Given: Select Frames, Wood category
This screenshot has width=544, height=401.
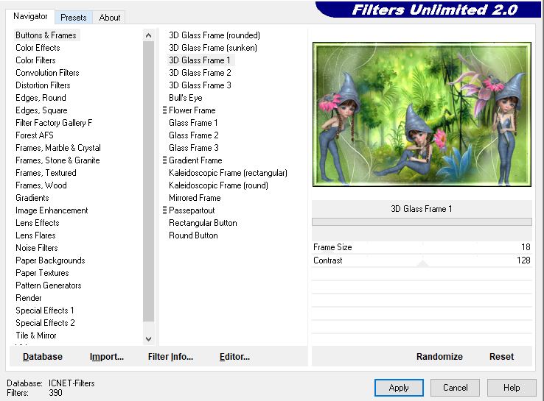Looking at the screenshot, I should point(41,185).
